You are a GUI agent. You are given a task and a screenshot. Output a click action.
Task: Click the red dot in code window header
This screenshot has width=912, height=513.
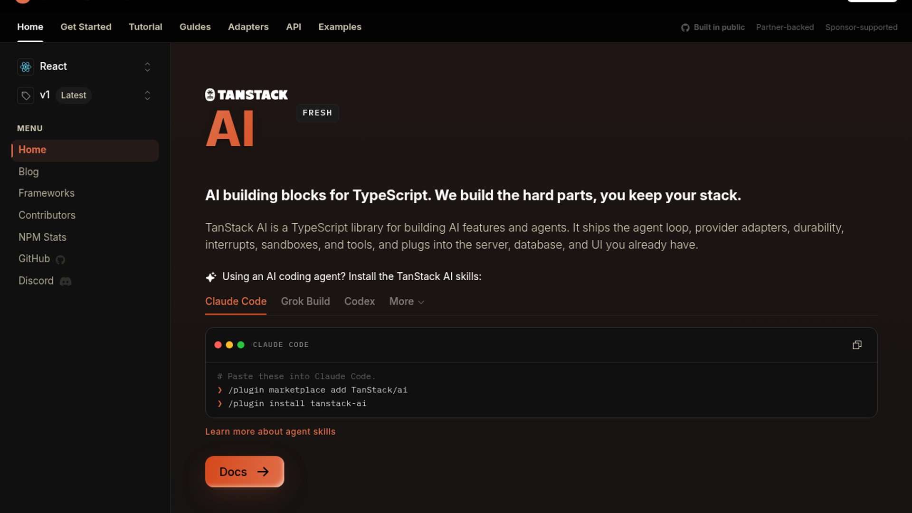pos(218,345)
